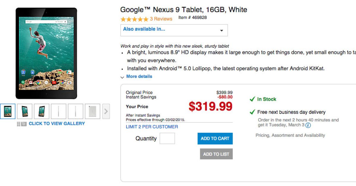The image size is (356, 186).
Task: Click the gallery grid icon
Action: (19, 124)
